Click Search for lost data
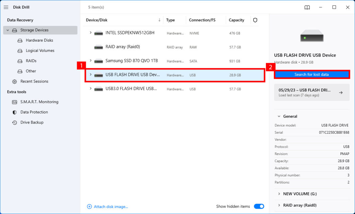Image resolution: width=355 pixels, height=214 pixels. (311, 75)
